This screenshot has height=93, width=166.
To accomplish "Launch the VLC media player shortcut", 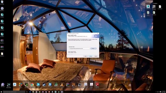I will click(x=62, y=85).
